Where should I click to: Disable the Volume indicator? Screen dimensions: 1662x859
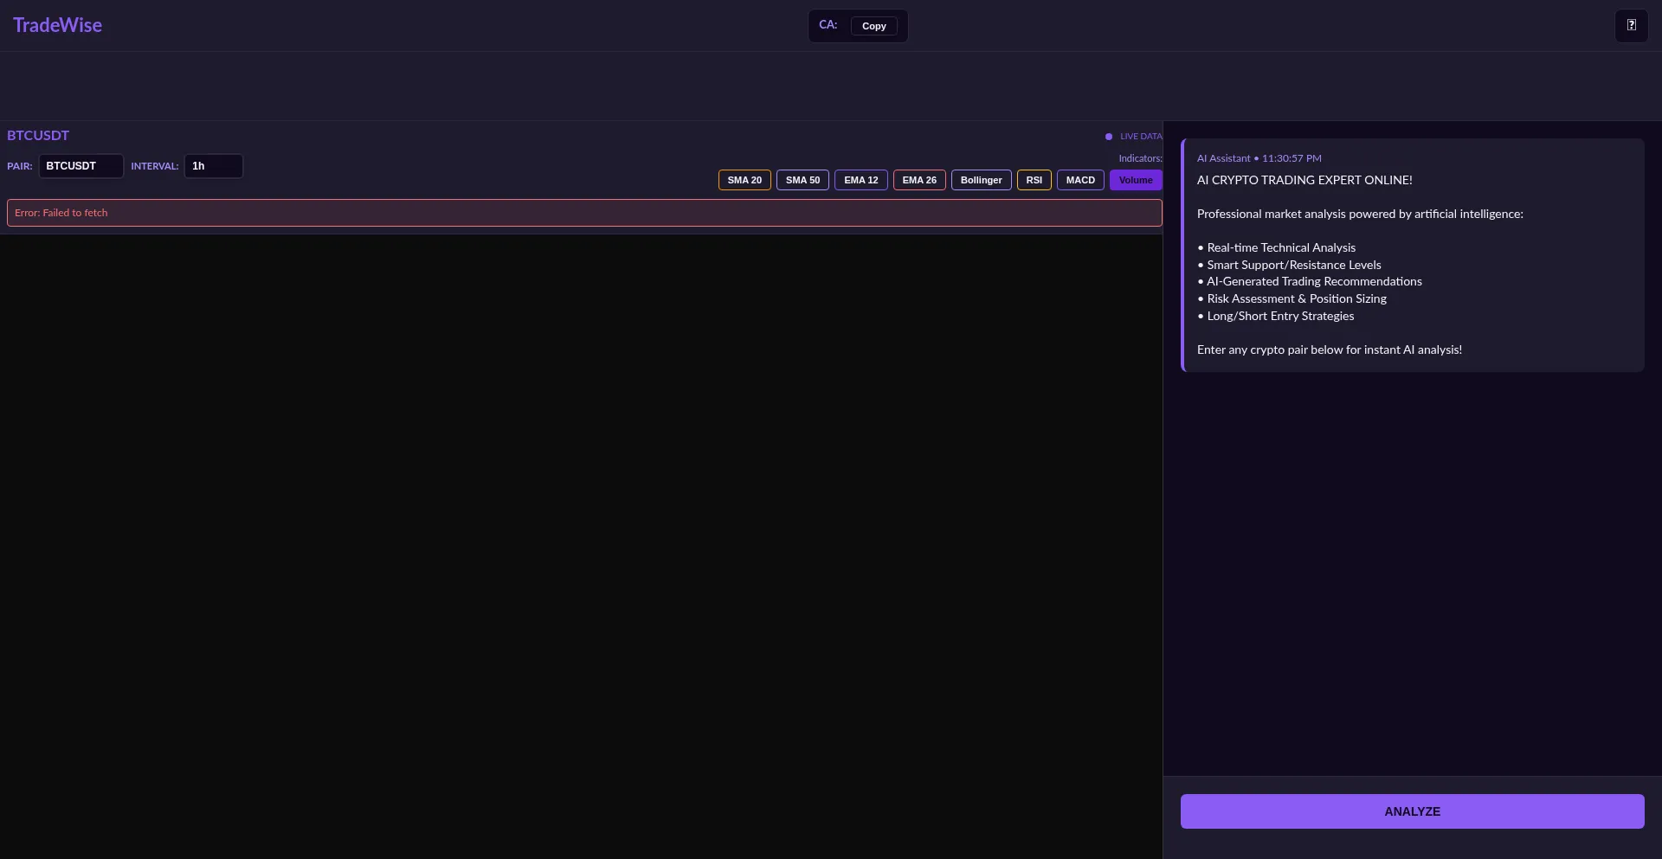[x=1136, y=180]
